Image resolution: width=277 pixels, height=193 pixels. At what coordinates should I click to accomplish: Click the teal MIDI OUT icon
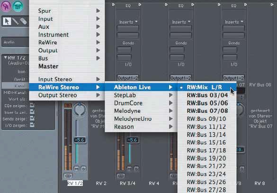click(18, 6)
